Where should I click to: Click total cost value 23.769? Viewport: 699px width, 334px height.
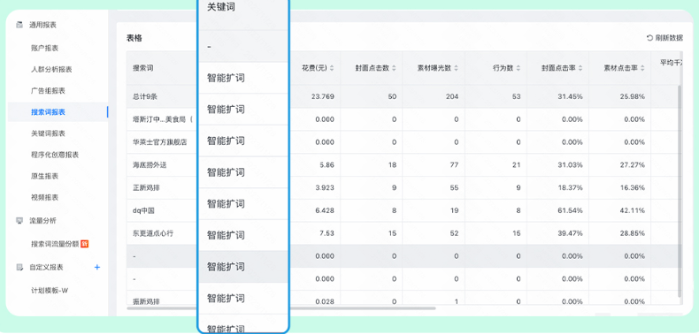pos(324,96)
